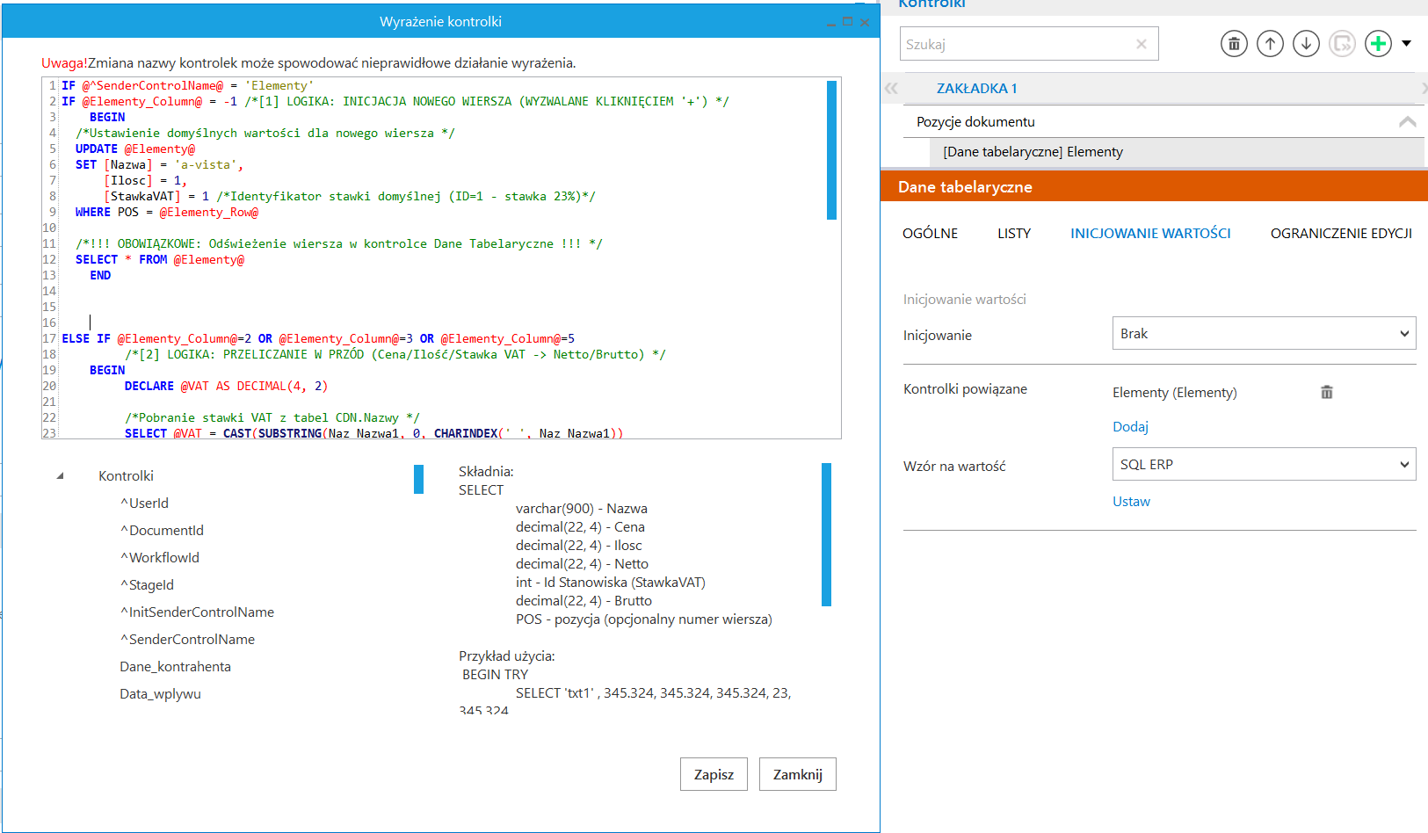Click the Dodaj link

tap(1130, 427)
